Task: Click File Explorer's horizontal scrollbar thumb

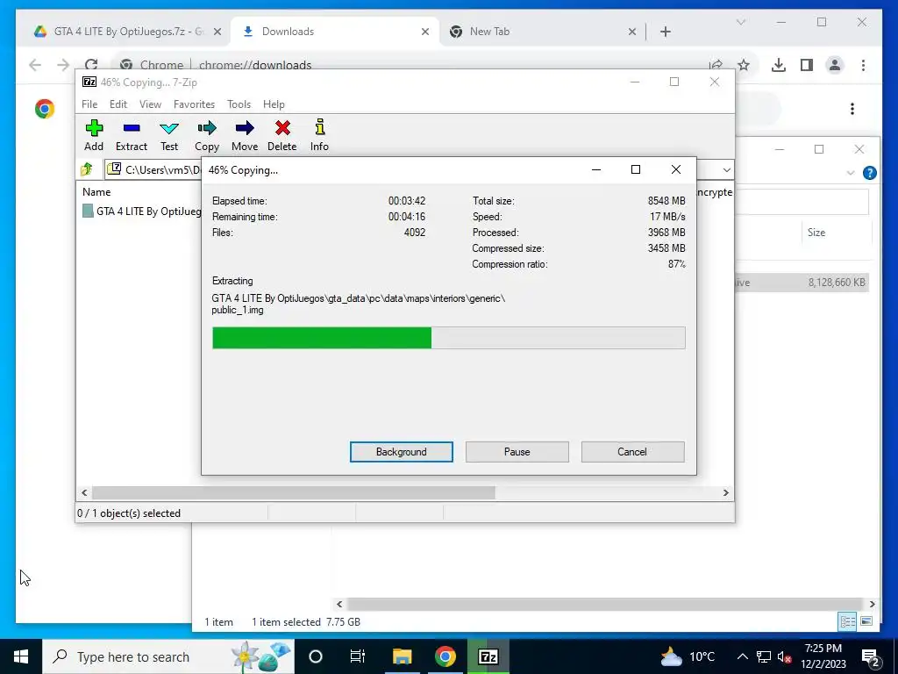Action: point(604,604)
